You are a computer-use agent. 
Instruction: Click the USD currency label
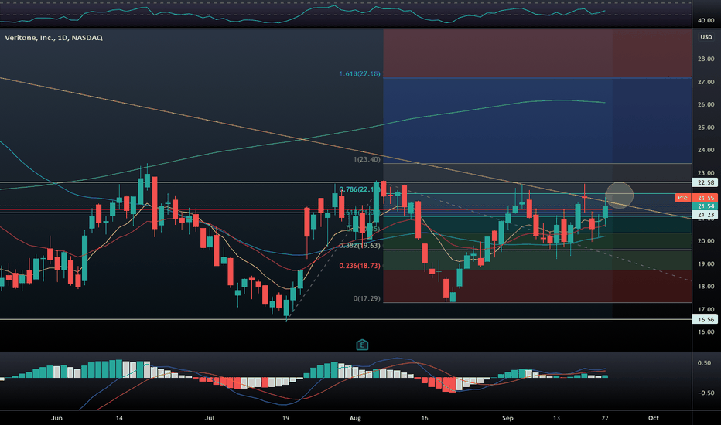(x=706, y=37)
